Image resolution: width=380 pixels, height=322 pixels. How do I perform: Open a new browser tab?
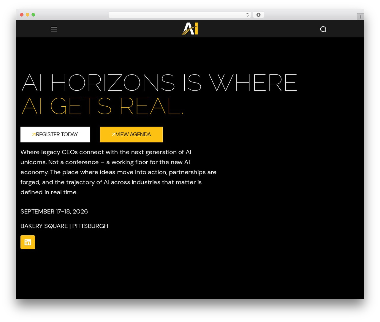pos(360,17)
